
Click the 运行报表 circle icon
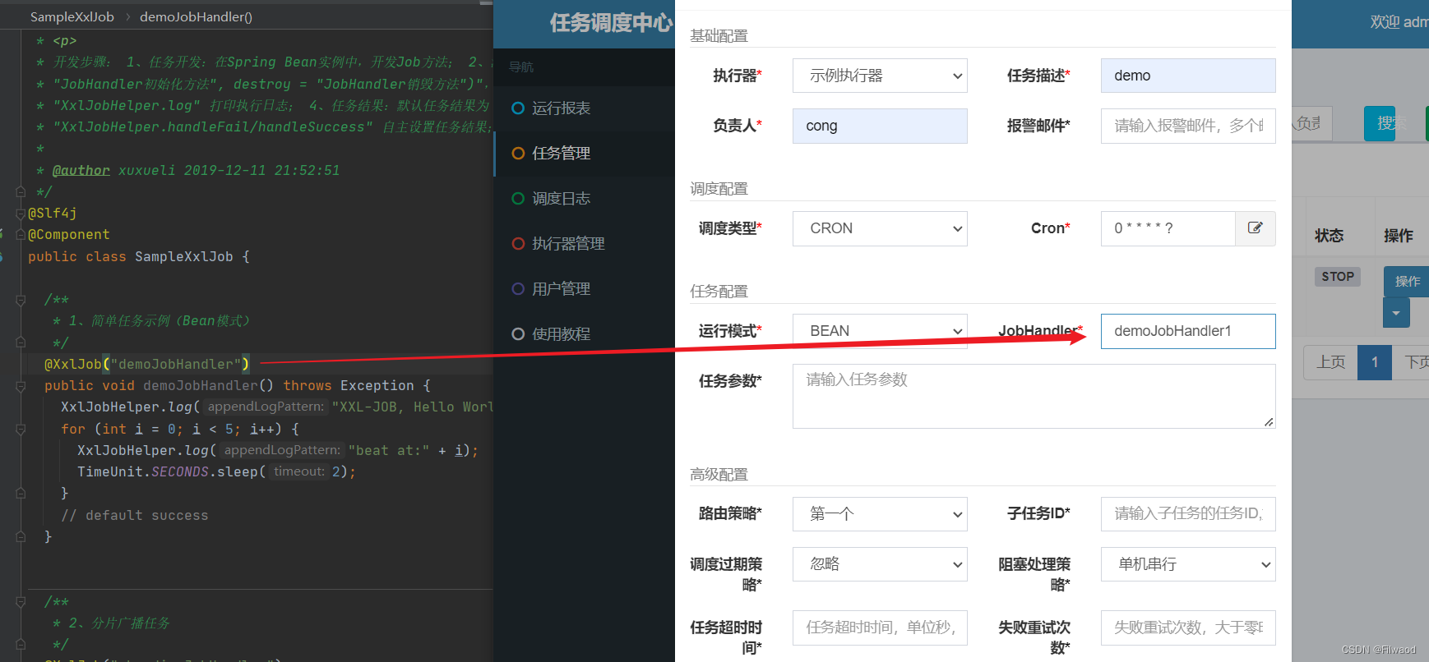click(x=518, y=108)
